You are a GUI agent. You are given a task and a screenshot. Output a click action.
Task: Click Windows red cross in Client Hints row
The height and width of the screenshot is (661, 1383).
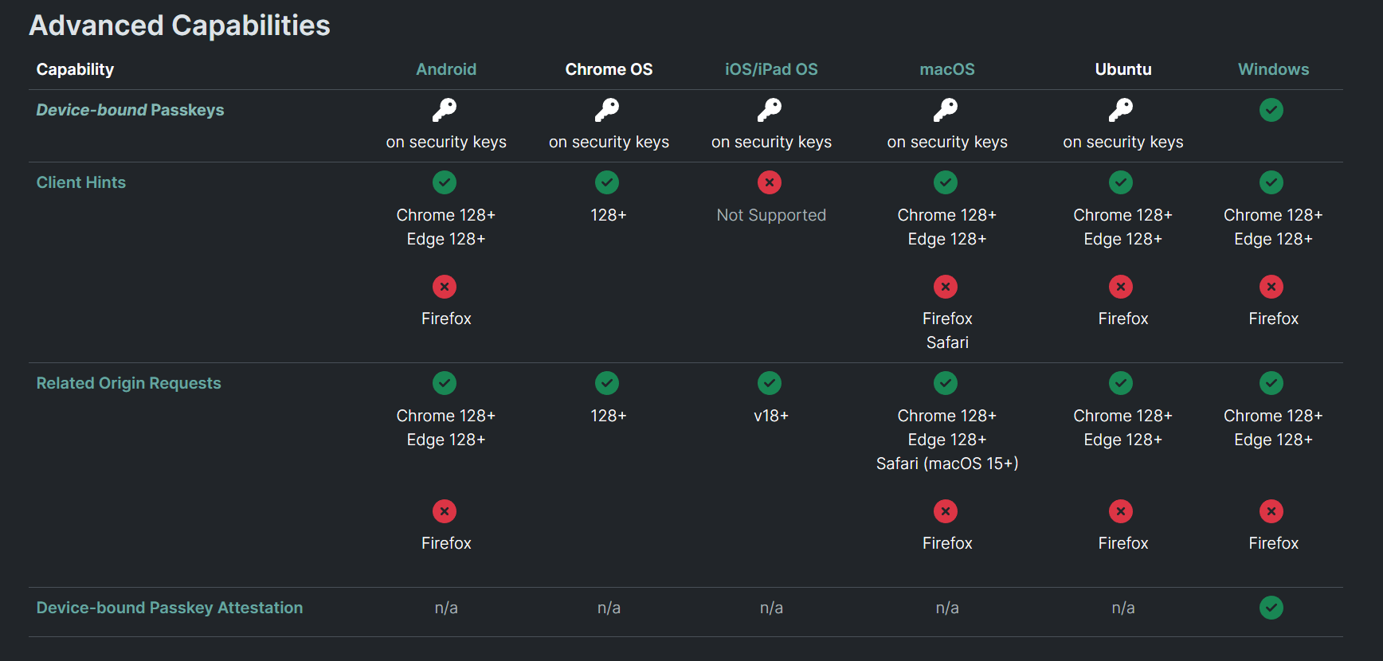[1271, 287]
